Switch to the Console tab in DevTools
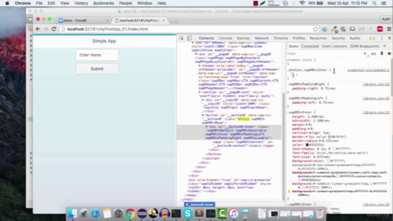 coord(225,38)
